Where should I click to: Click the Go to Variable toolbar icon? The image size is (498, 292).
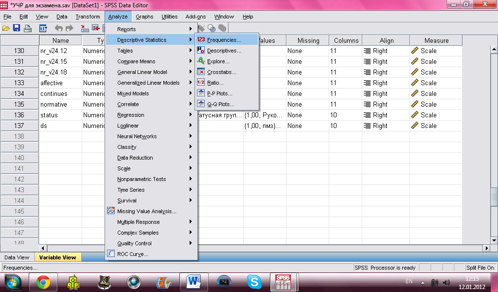[96, 29]
